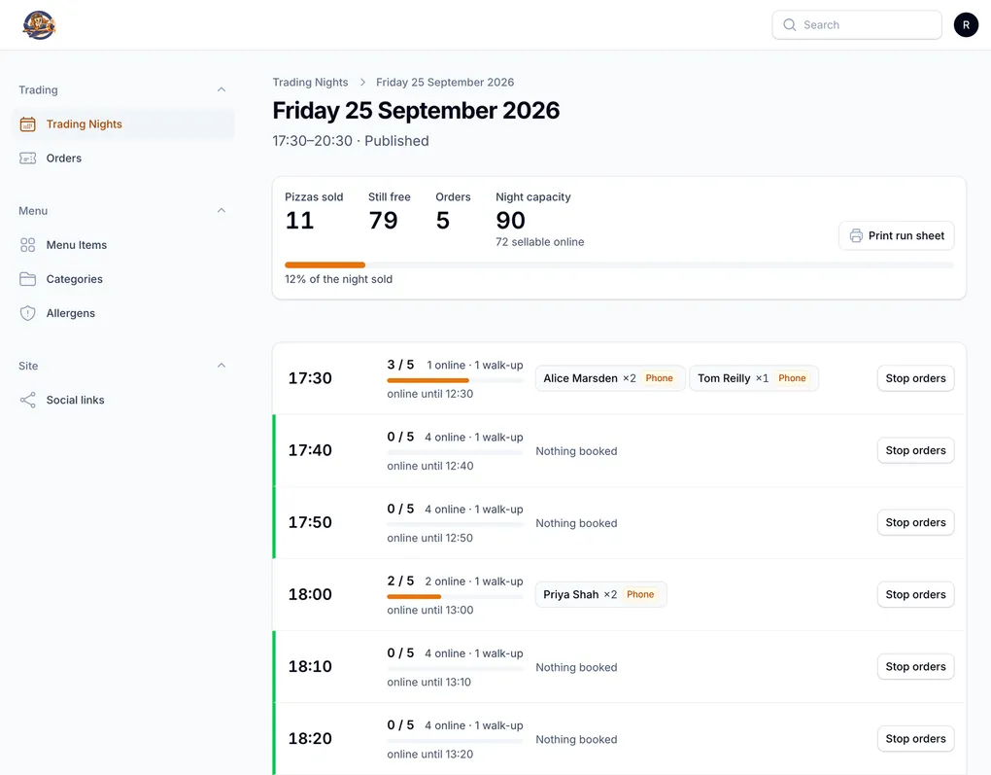Open Orders in the sidebar
This screenshot has width=991, height=775.
coord(124,159)
